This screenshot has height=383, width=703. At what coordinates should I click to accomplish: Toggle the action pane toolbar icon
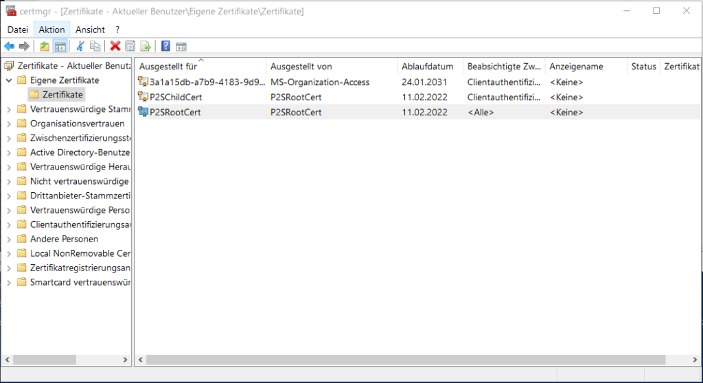(x=181, y=46)
